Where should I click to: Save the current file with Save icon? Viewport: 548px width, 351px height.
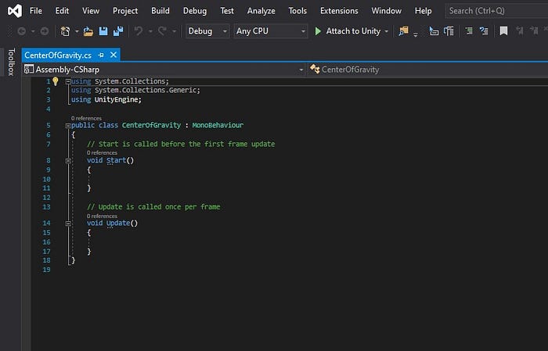(103, 31)
